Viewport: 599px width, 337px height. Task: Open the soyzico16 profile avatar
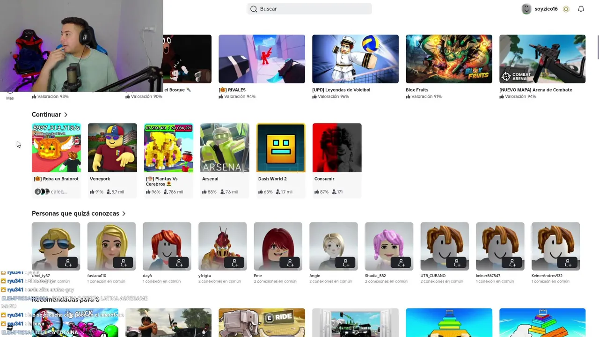pos(526,9)
